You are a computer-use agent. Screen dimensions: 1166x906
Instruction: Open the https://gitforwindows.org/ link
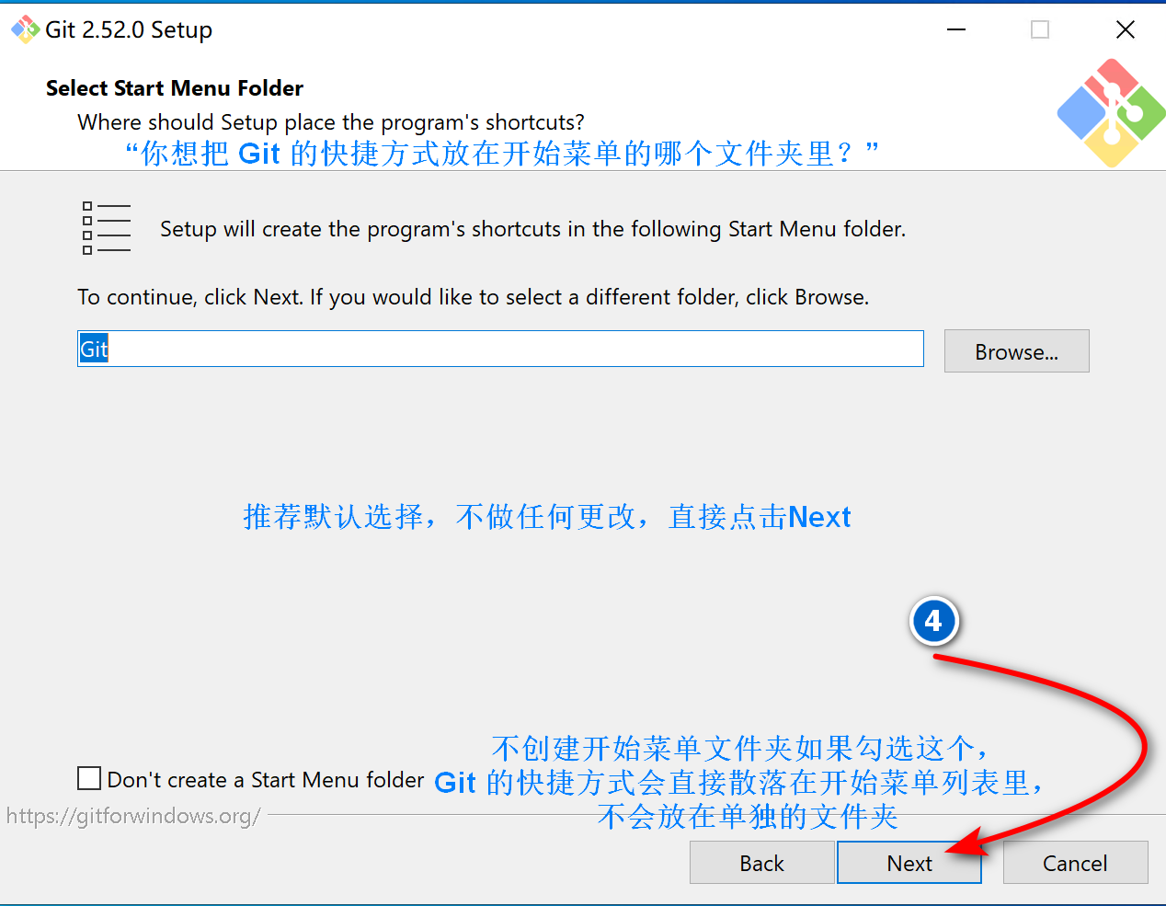pos(133,816)
